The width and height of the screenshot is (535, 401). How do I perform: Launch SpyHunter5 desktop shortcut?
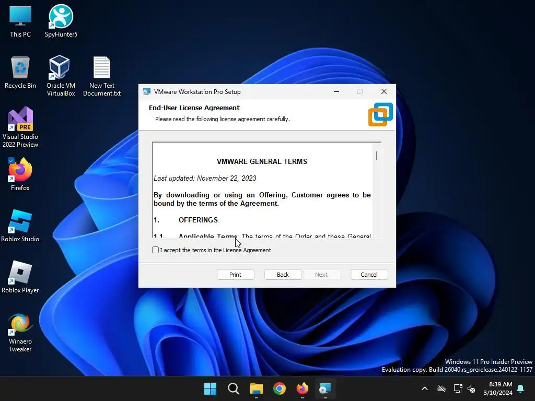click(61, 21)
